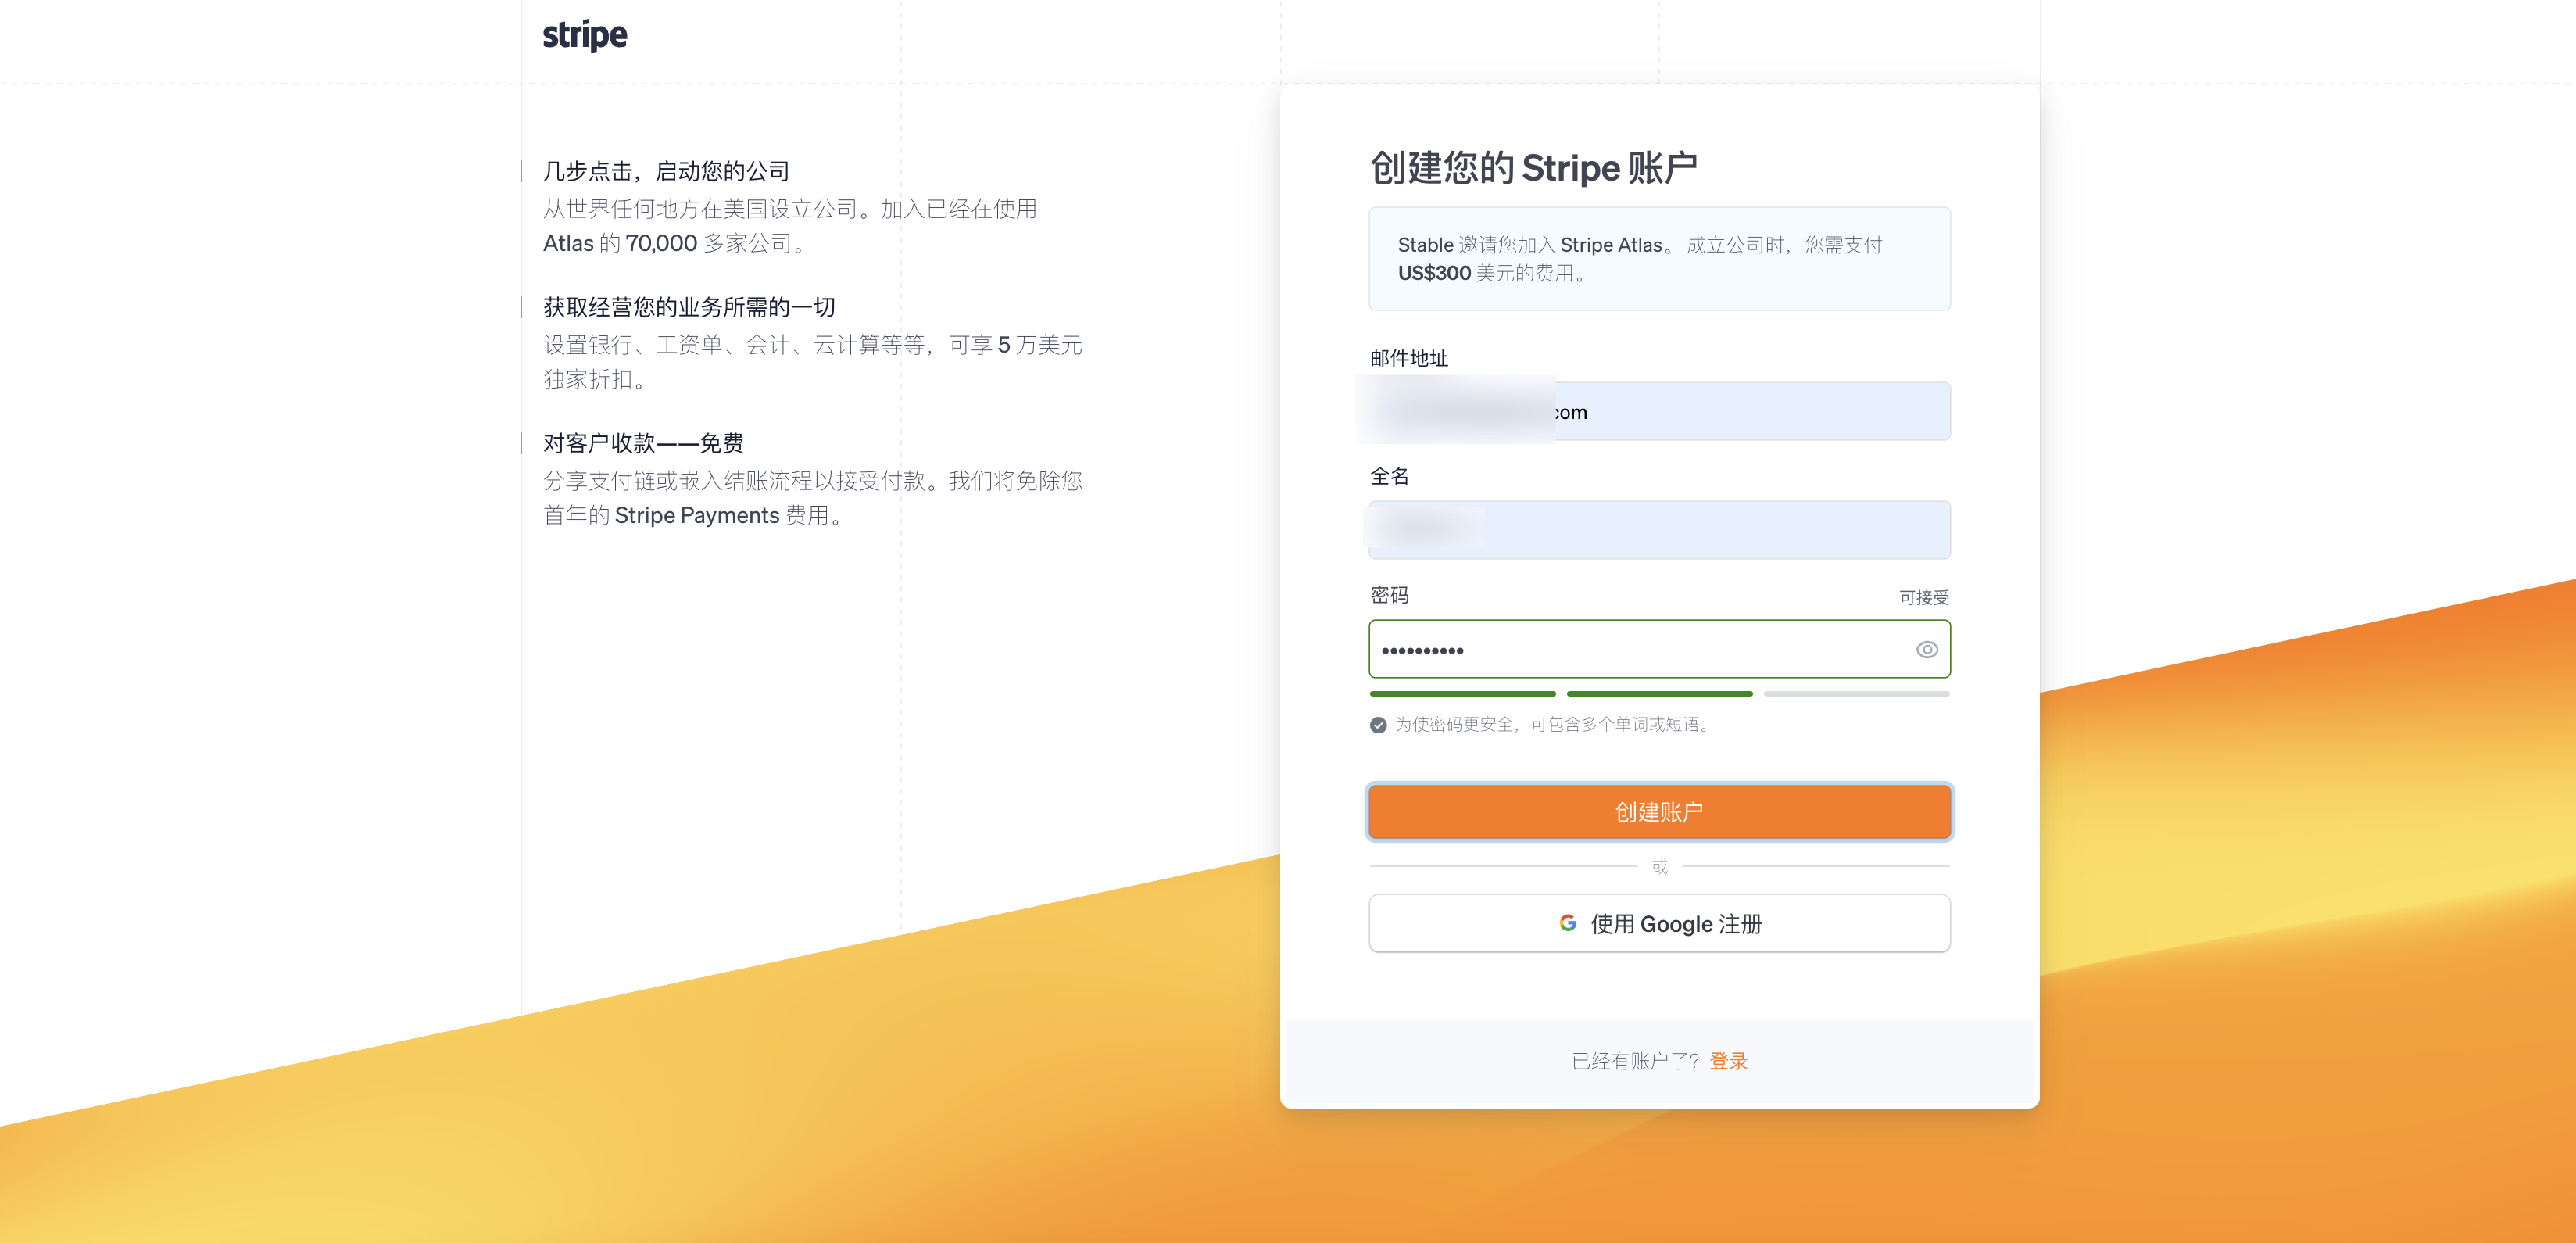Click first green password strength bar
The width and height of the screenshot is (2576, 1243).
[1462, 693]
